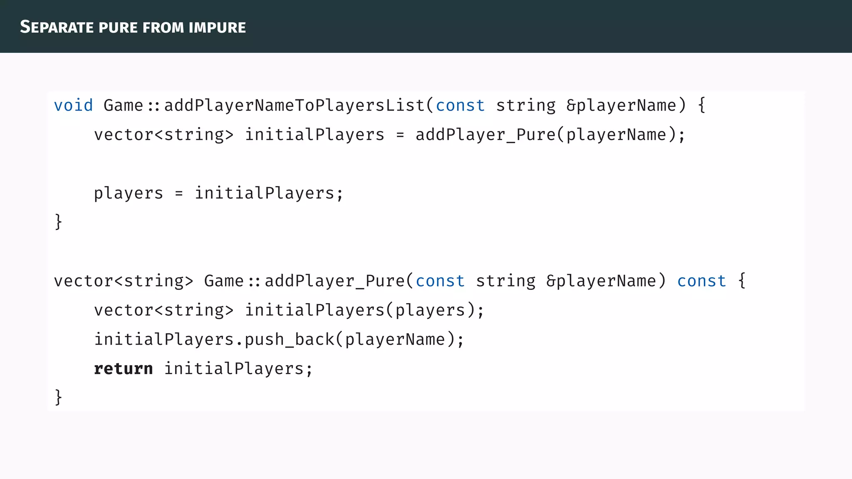
Task: Click 'vector<string>' on the second code line
Action: tap(163, 135)
